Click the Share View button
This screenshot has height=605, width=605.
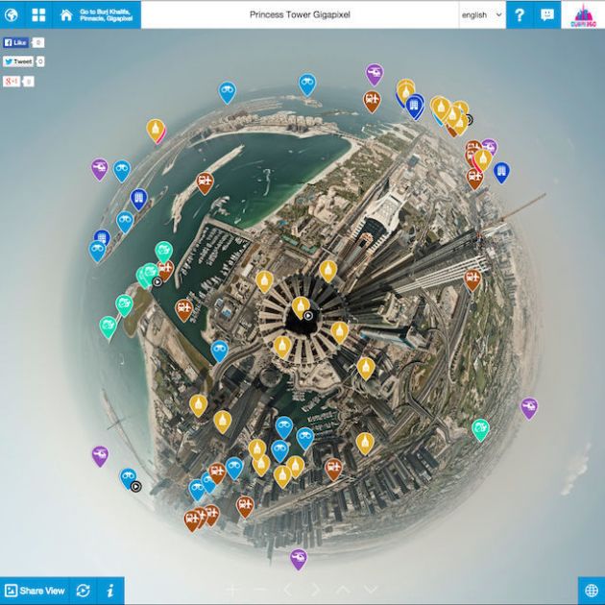(x=36, y=591)
